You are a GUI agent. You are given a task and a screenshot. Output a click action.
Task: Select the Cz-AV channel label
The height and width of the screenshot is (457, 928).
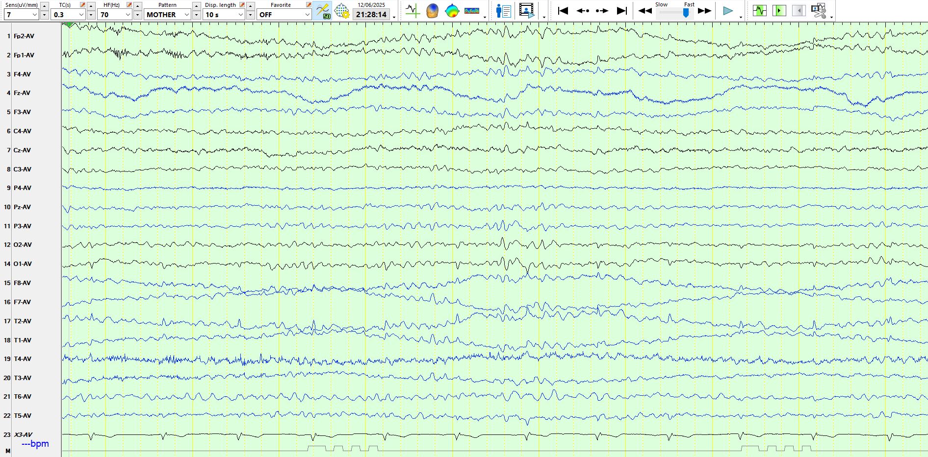point(22,150)
